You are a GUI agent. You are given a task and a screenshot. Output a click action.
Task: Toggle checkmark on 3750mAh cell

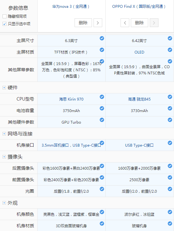point(102,108)
